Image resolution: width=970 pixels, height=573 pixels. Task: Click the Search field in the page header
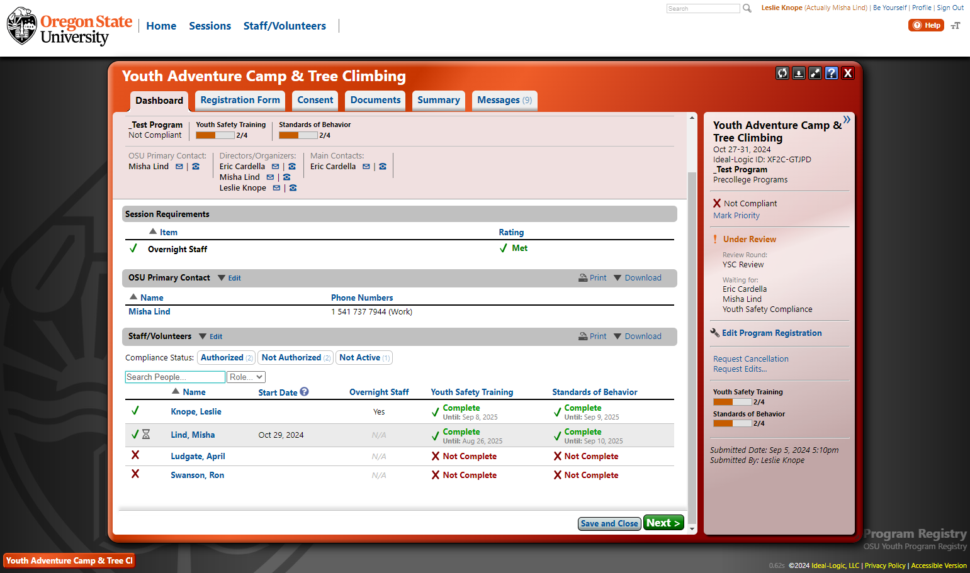(703, 8)
